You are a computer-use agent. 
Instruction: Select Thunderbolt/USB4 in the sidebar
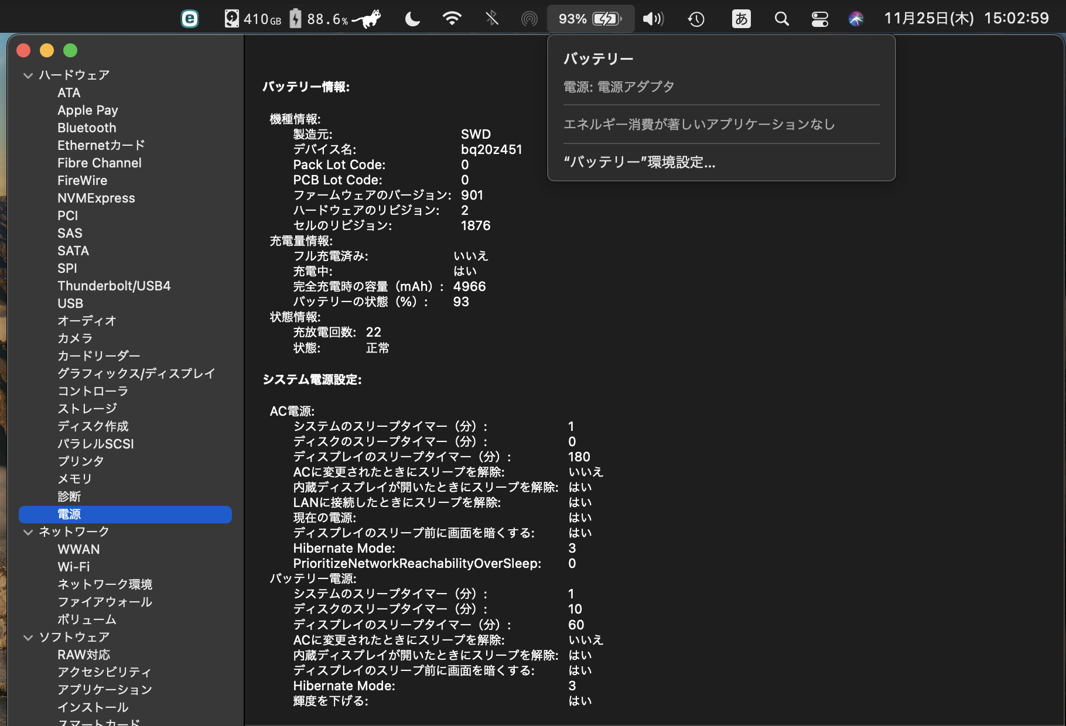114,286
